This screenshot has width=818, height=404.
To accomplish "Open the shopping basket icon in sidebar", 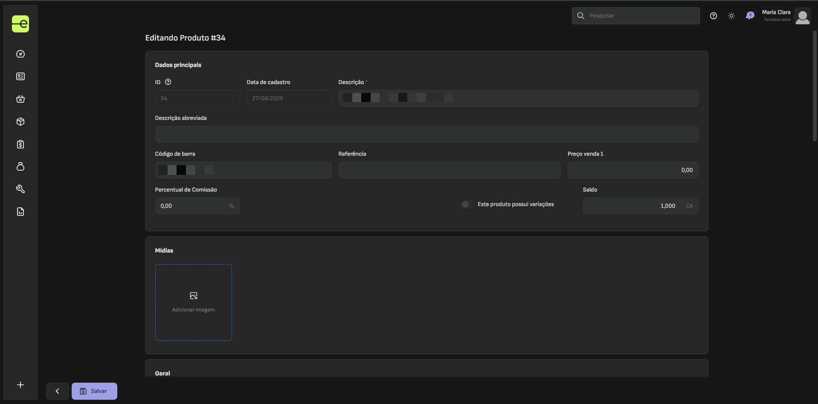I will tap(20, 99).
